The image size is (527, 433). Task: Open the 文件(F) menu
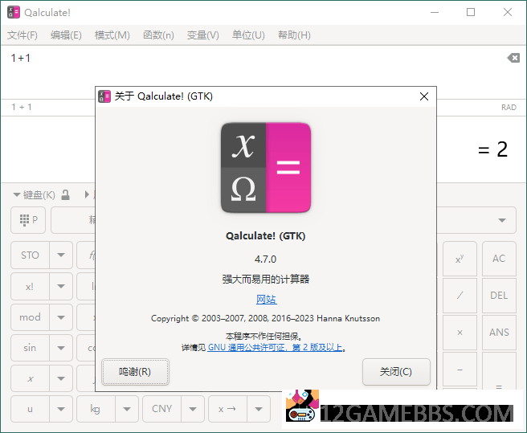point(22,35)
